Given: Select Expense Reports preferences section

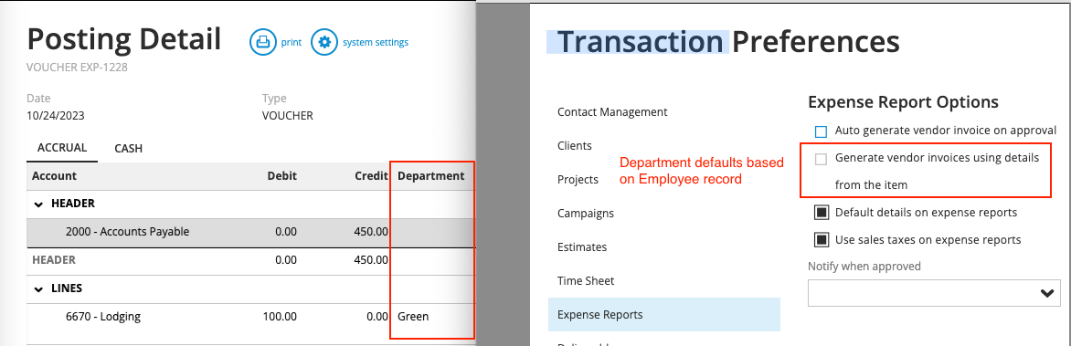Looking at the screenshot, I should 664,315.
